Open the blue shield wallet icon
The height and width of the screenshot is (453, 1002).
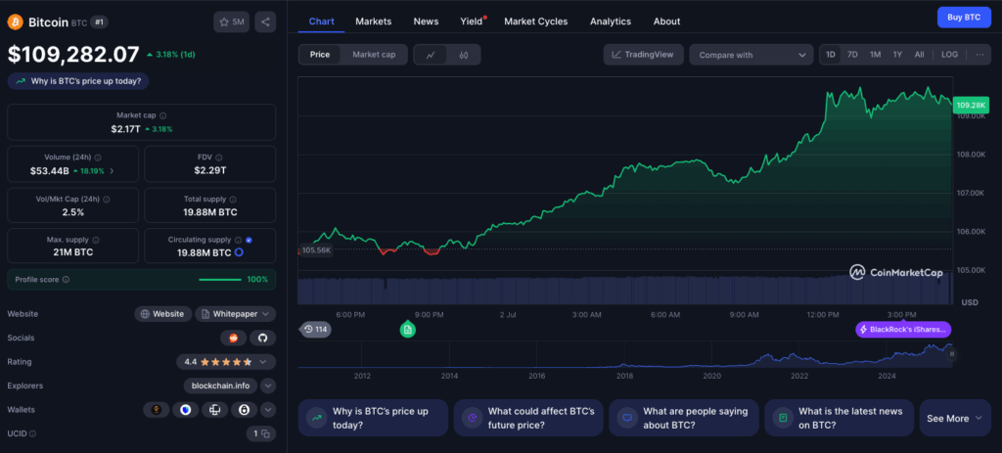185,410
